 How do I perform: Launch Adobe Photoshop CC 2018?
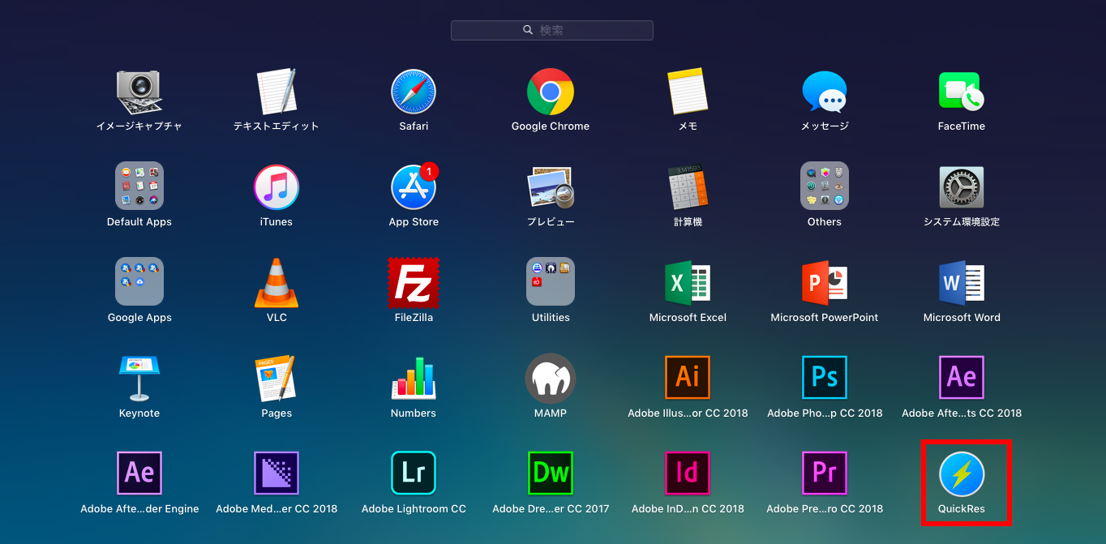[825, 378]
